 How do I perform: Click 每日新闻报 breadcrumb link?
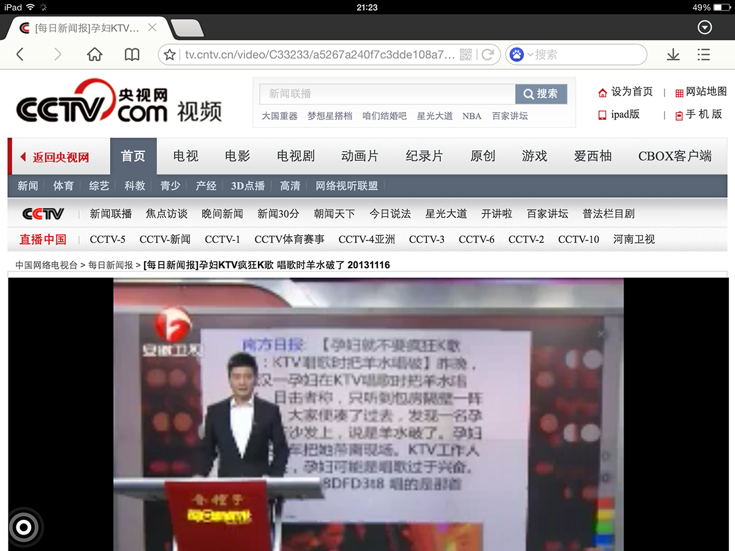tap(110, 265)
